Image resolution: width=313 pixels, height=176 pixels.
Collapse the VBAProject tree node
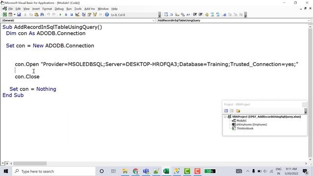click(225, 116)
